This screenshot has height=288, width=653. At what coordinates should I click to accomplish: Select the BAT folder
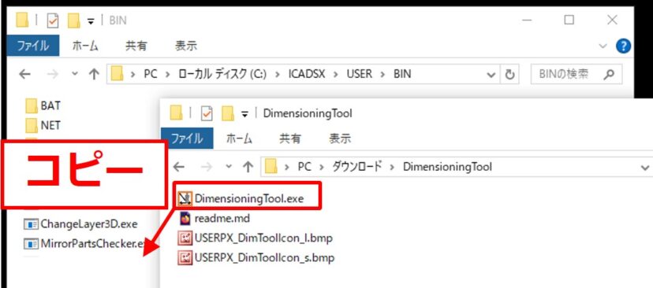43,106
